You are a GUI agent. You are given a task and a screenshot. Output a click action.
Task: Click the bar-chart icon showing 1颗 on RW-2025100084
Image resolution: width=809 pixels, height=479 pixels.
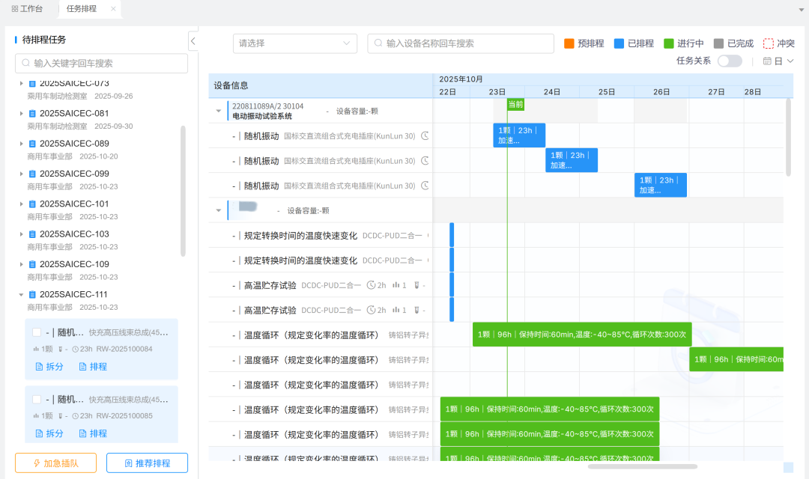pyautogui.click(x=35, y=350)
